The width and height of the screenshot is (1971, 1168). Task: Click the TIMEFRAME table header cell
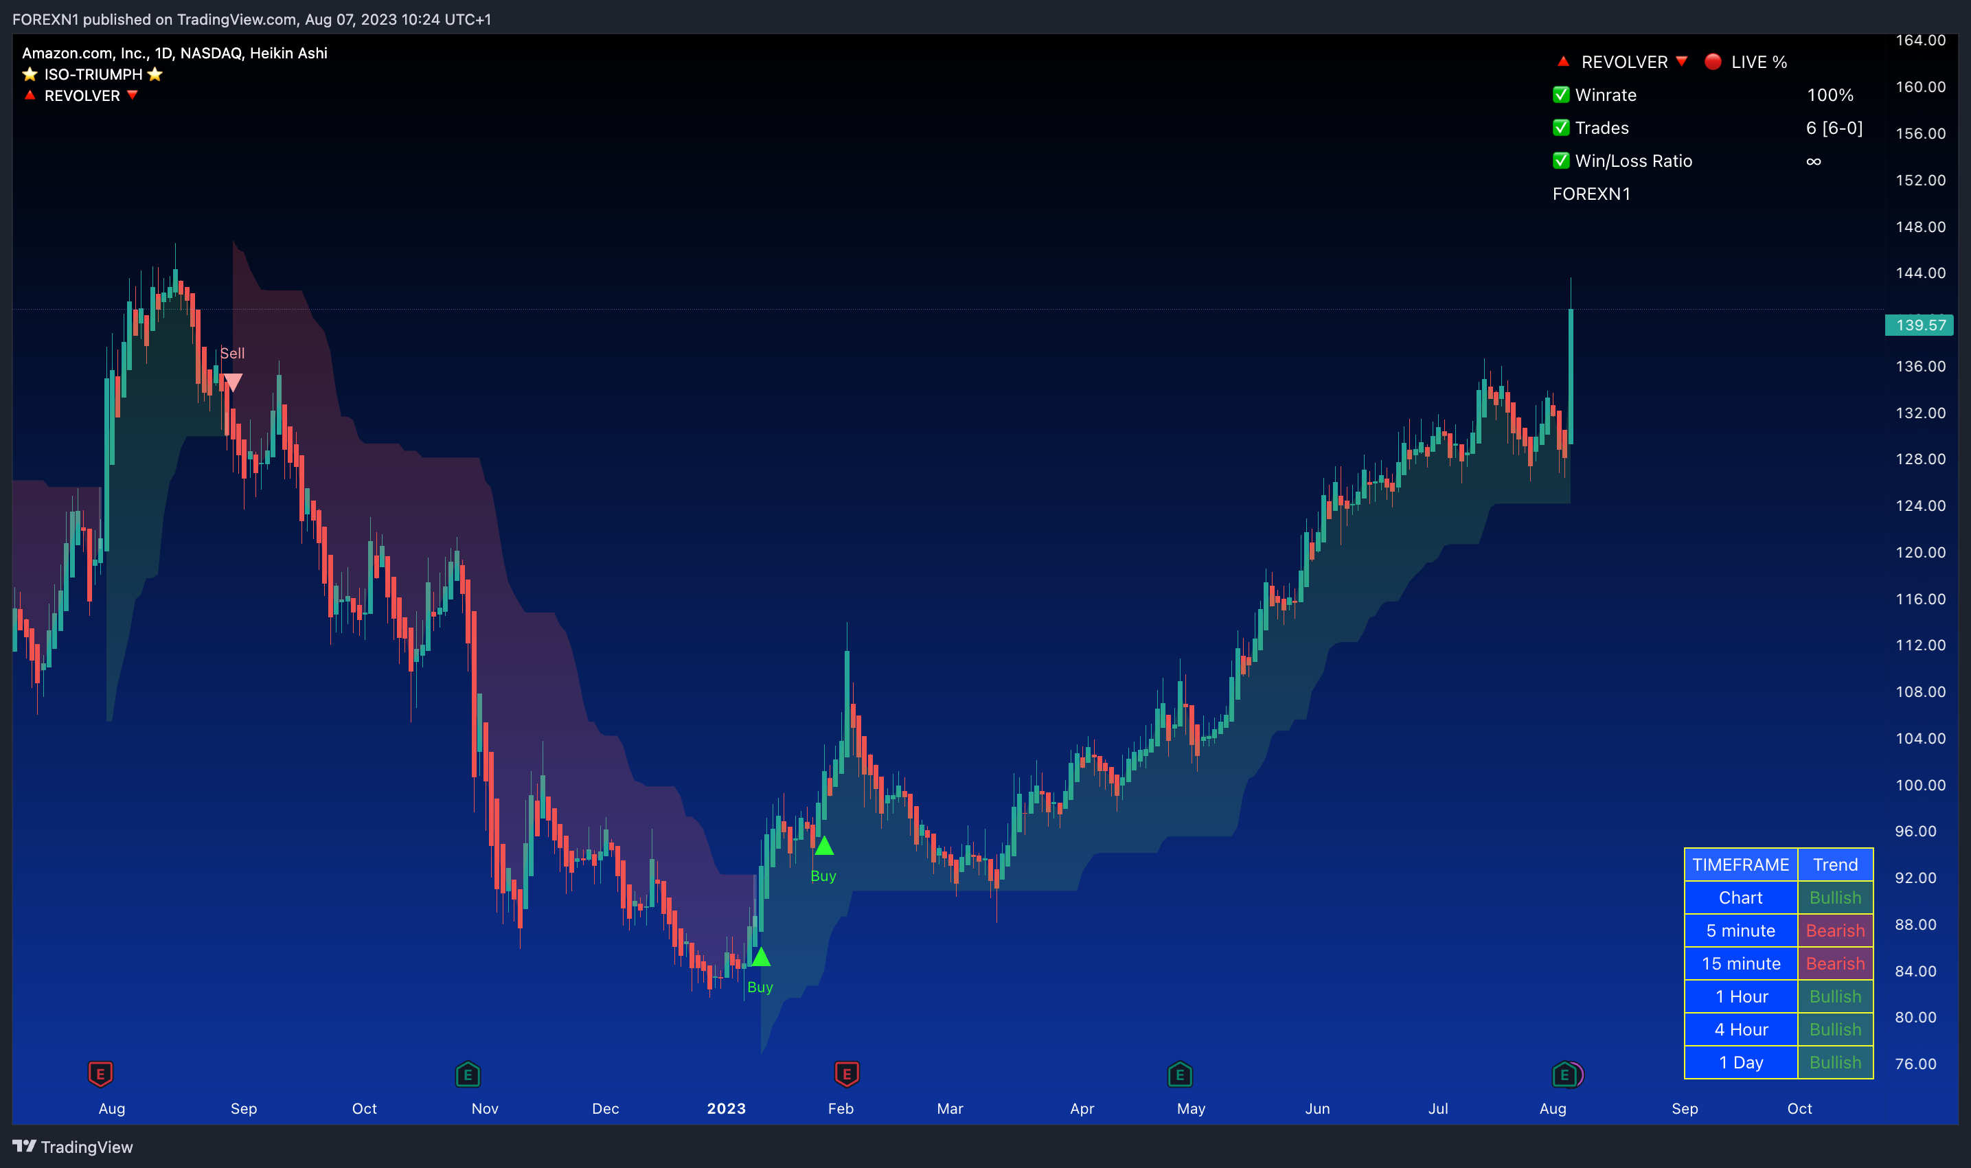(1740, 864)
